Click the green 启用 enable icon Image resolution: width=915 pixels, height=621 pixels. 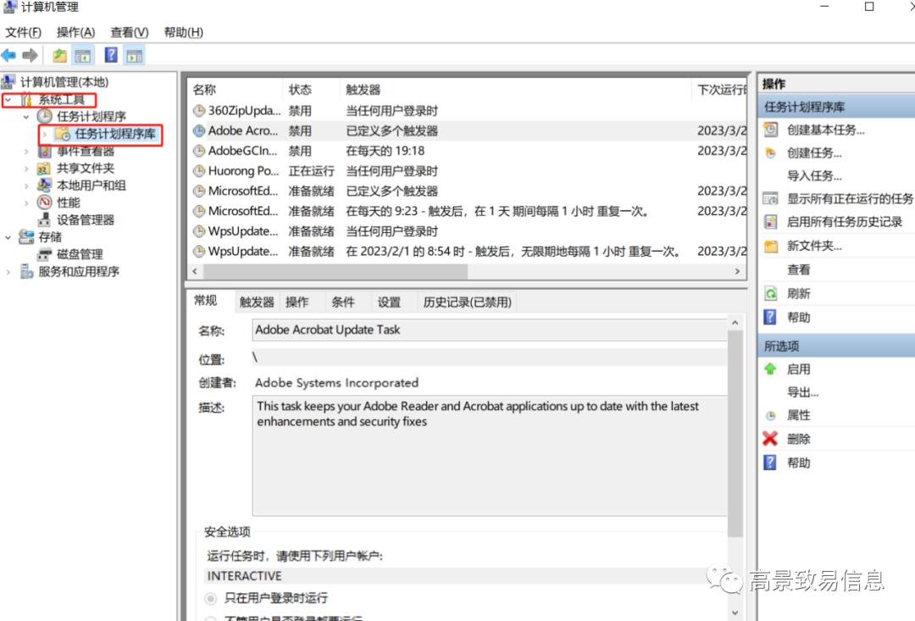(770, 369)
